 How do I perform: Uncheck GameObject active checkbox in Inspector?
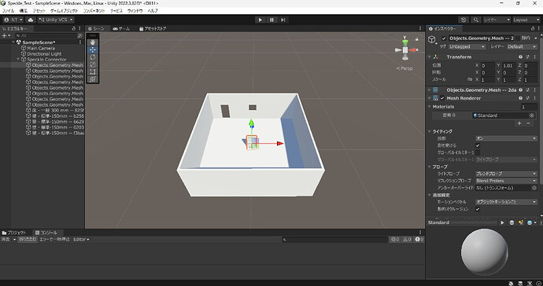coord(444,38)
